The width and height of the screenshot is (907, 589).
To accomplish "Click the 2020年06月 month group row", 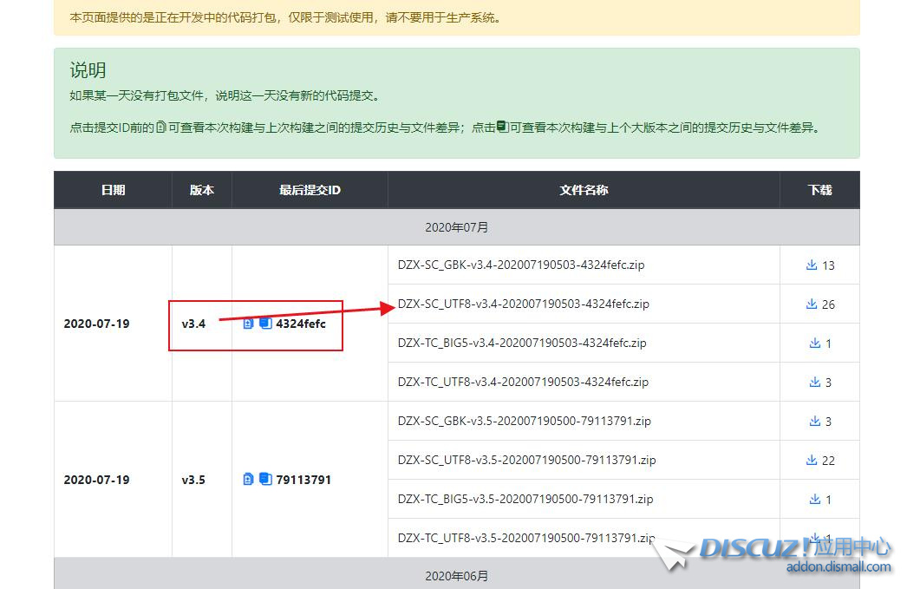I will pos(456,576).
